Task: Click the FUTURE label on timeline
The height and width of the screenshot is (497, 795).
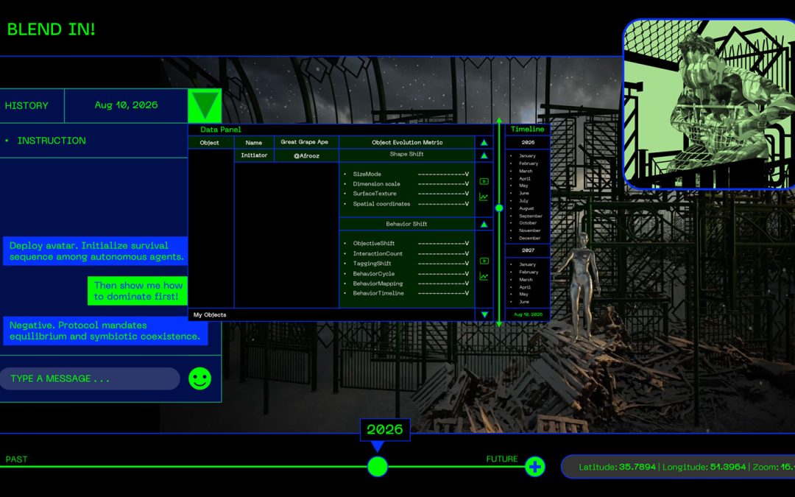Action: [502, 459]
